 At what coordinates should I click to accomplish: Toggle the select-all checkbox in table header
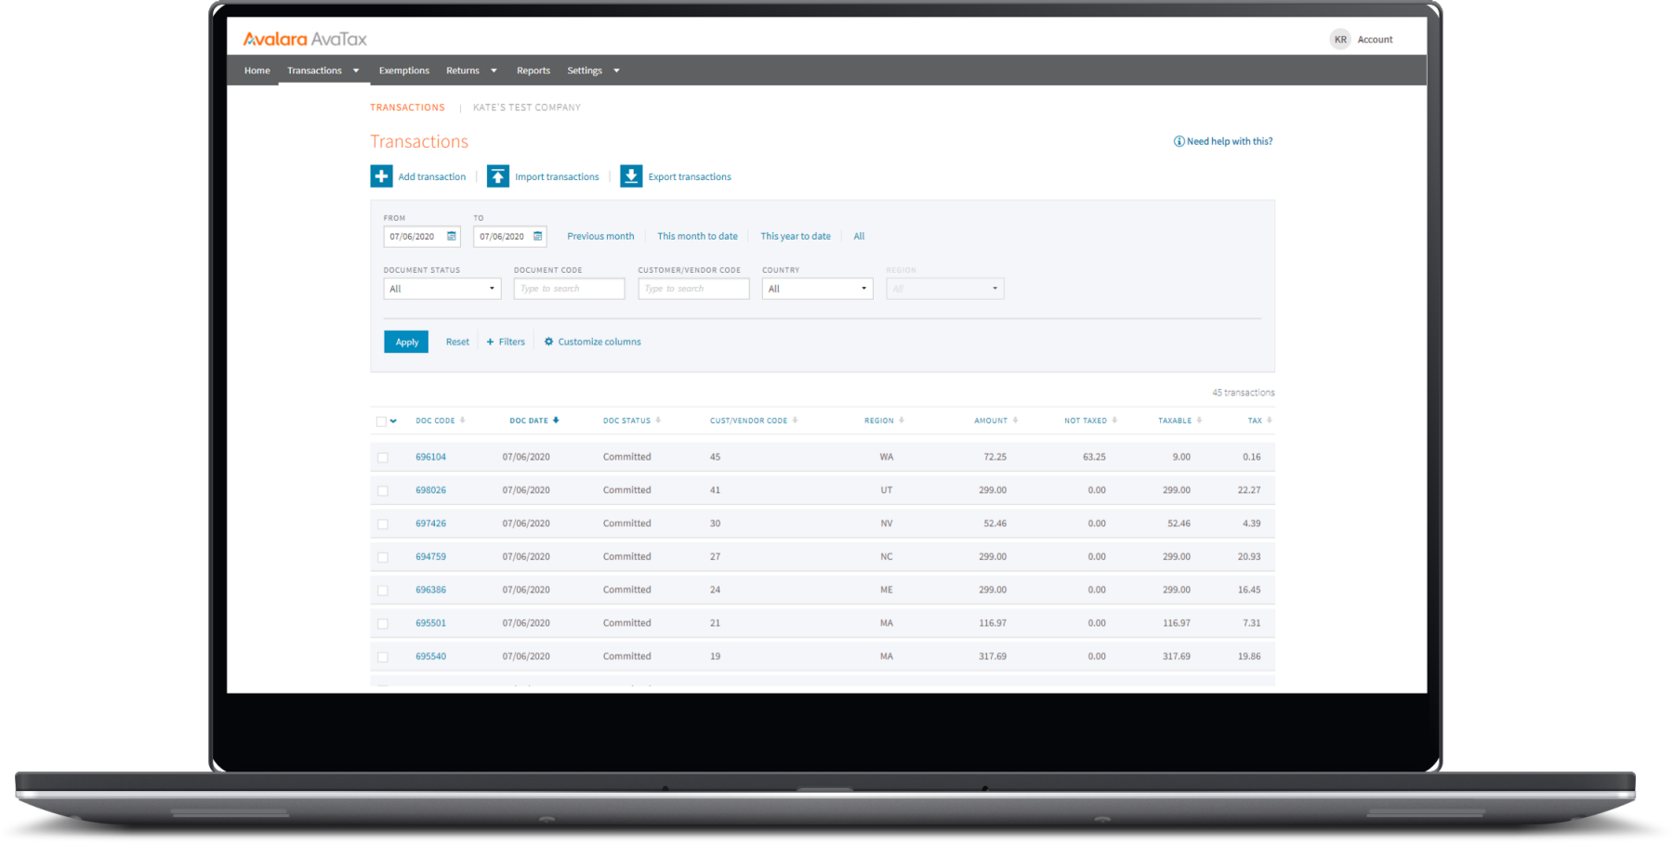click(x=381, y=421)
